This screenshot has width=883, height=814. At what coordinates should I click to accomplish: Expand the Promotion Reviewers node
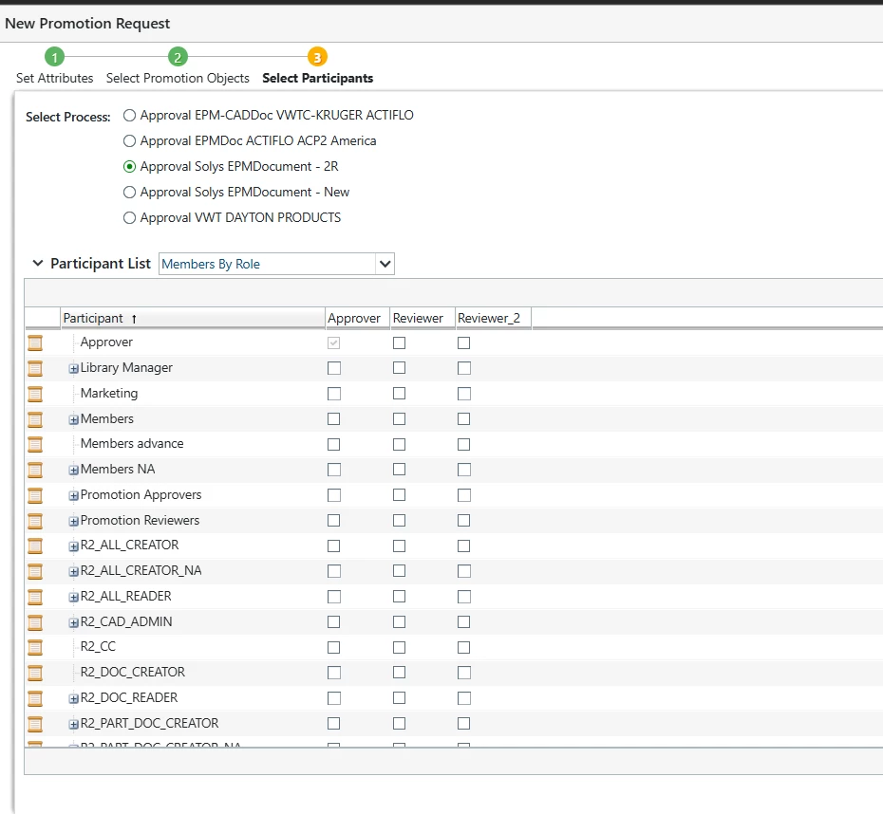point(74,522)
